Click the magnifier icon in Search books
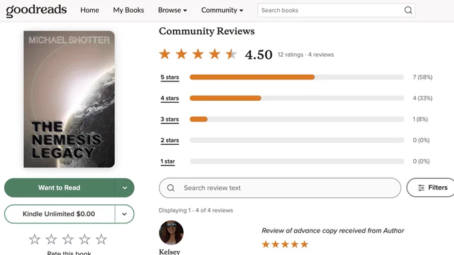The width and height of the screenshot is (454, 255). pos(408,10)
